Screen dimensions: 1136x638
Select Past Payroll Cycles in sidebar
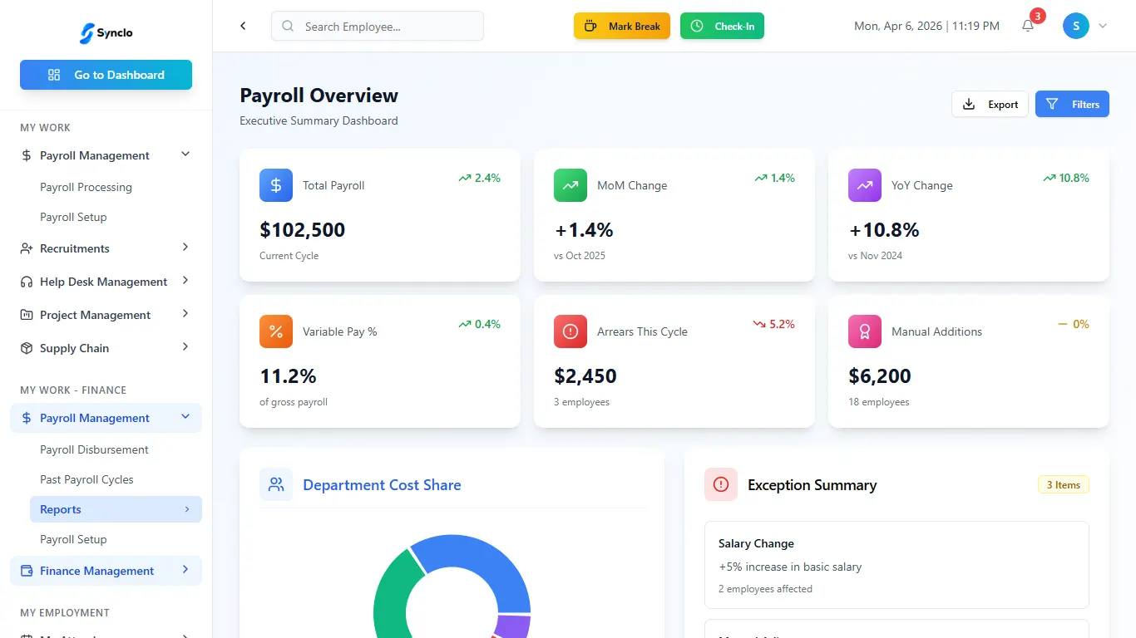pyautogui.click(x=86, y=479)
